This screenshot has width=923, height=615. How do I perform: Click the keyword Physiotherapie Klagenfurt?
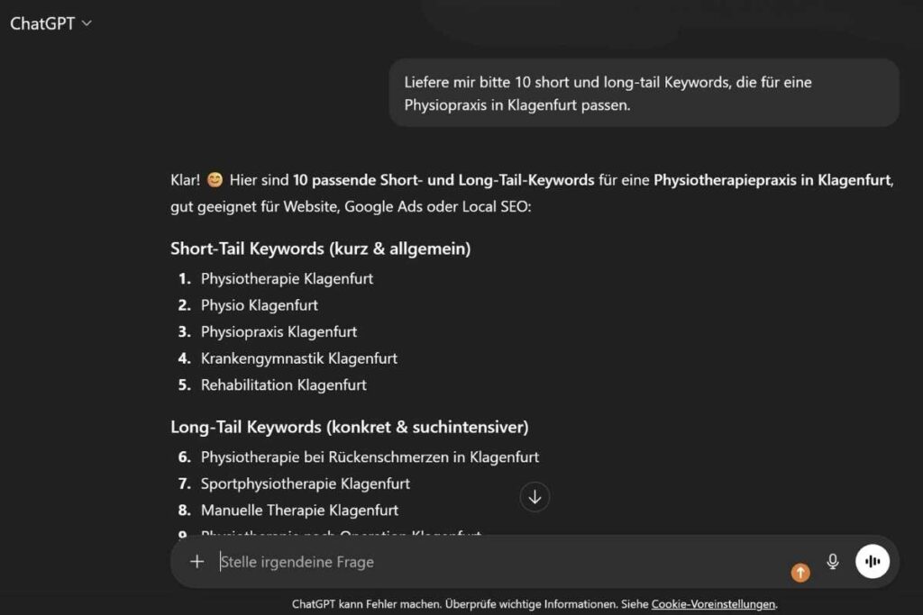[287, 278]
